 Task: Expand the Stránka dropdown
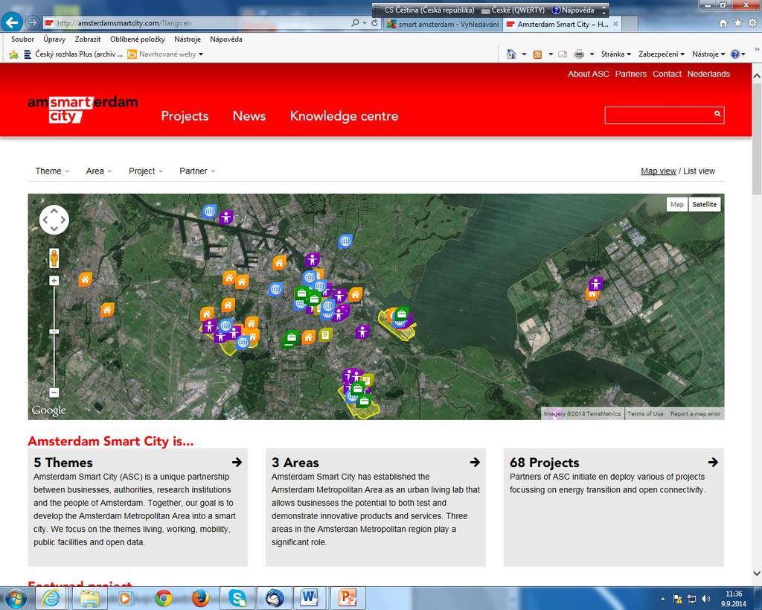click(615, 54)
